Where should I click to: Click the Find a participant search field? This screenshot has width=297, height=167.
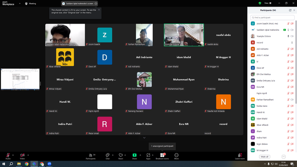pos(272,18)
